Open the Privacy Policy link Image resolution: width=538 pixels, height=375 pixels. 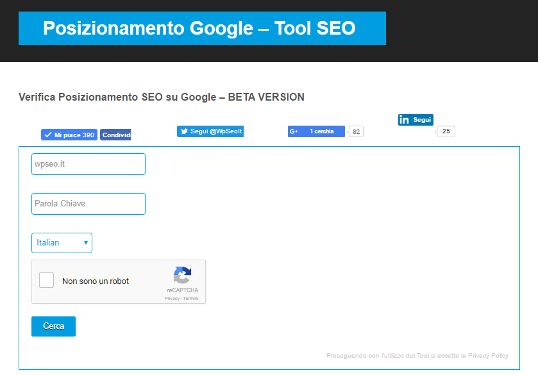[x=489, y=355]
